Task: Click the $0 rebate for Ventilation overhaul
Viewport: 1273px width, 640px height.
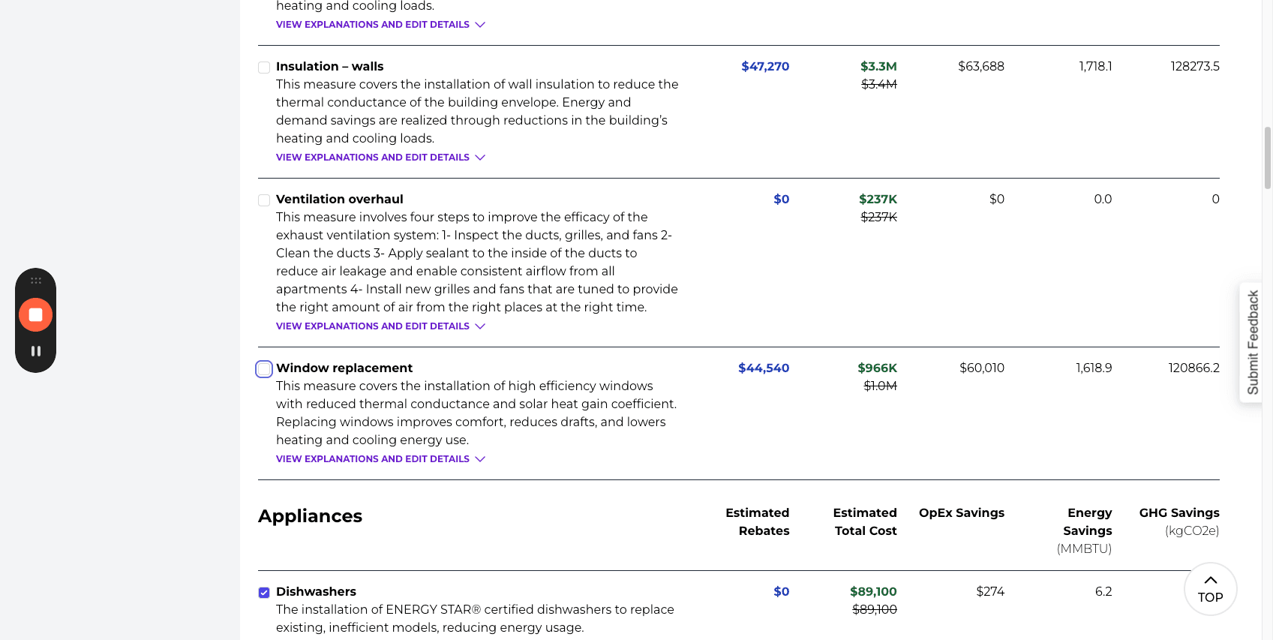Action: tap(781, 199)
